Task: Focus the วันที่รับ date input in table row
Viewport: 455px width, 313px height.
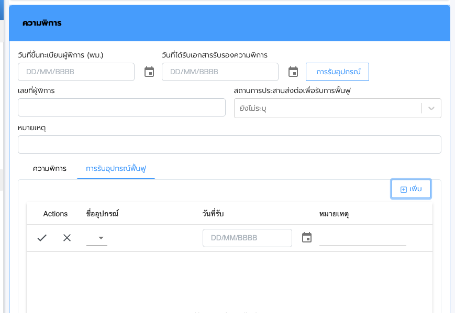Action: pyautogui.click(x=247, y=238)
